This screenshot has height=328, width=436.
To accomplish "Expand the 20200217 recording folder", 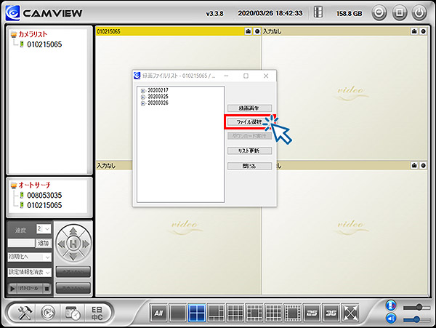I will (142, 90).
